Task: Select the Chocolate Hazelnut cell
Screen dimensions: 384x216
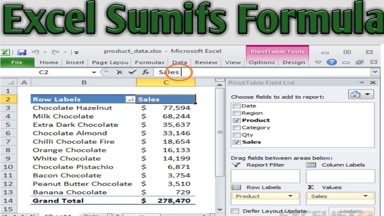Action: coord(83,108)
